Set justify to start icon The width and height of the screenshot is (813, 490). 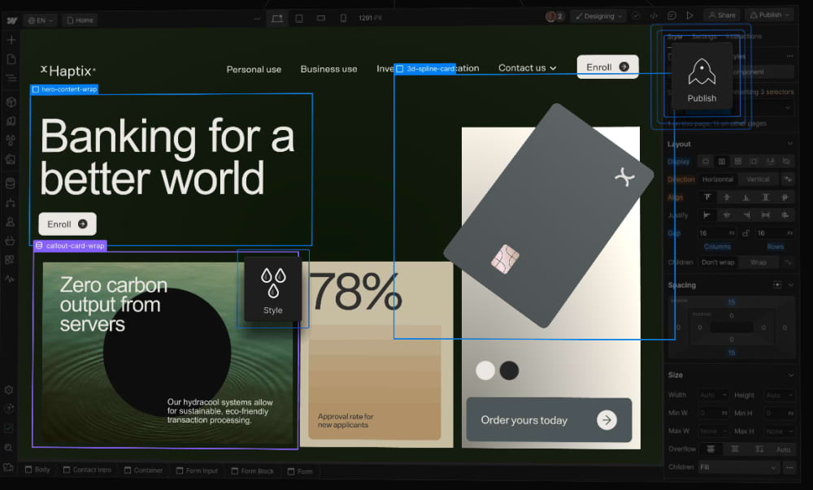click(x=706, y=215)
